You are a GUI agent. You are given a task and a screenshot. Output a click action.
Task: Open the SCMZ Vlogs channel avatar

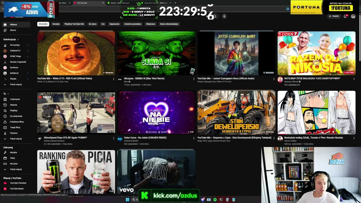[x=5, y=56]
